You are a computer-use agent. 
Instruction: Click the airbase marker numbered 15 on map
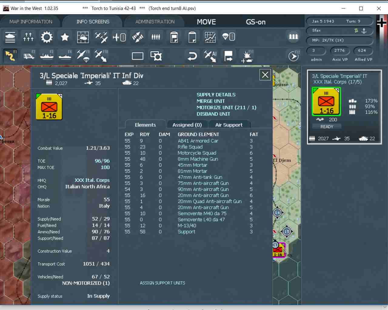(287, 232)
